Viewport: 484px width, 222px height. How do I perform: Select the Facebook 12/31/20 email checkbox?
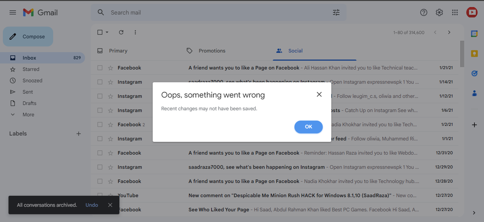(100, 153)
